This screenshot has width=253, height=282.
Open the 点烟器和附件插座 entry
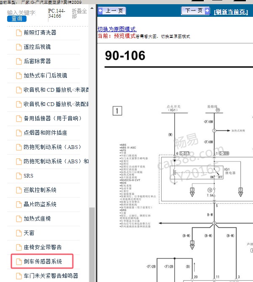point(45,133)
